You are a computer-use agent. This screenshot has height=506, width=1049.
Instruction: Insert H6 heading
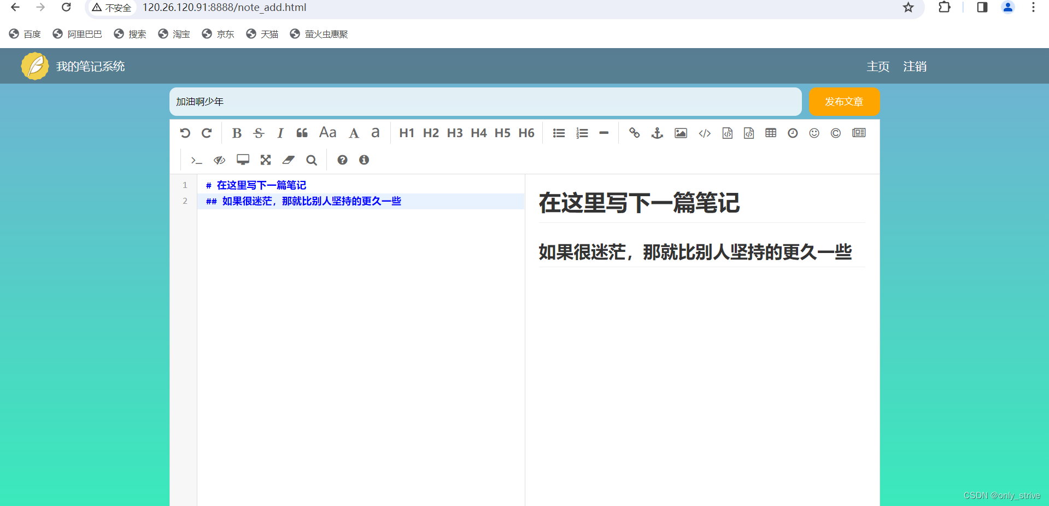[526, 133]
